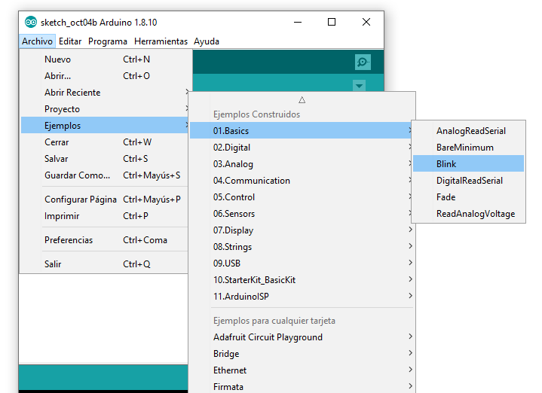Select the Ejemplos menu entry
The width and height of the screenshot is (542, 393).
tap(104, 126)
